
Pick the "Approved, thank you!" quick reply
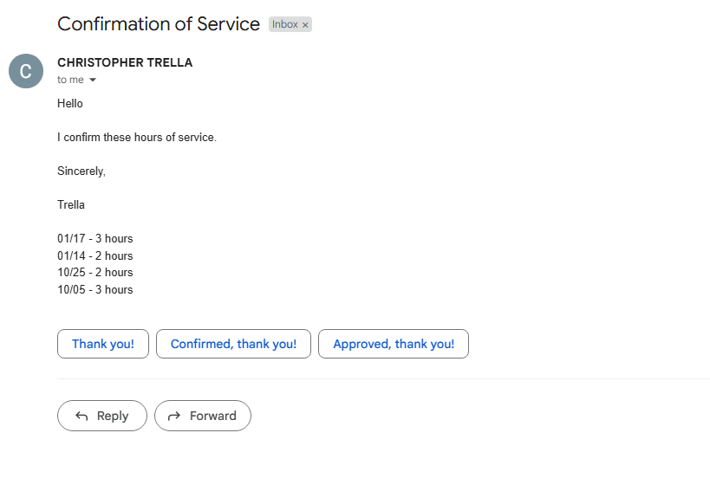(x=394, y=344)
